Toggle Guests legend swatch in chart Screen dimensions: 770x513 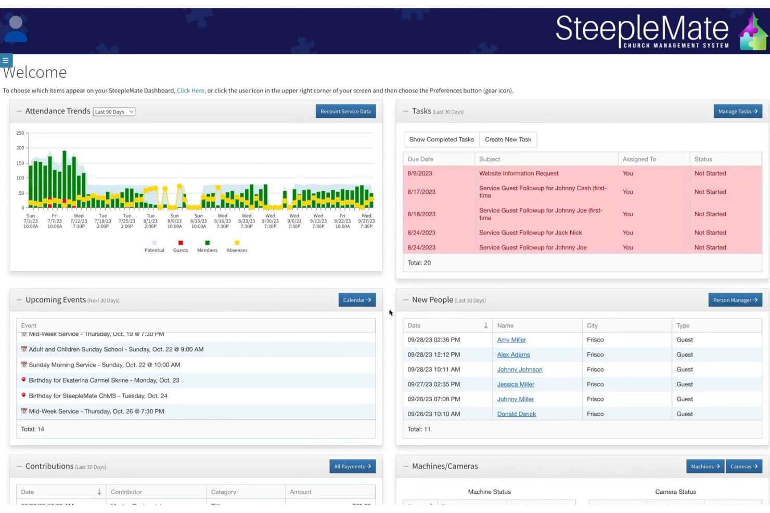pyautogui.click(x=181, y=243)
